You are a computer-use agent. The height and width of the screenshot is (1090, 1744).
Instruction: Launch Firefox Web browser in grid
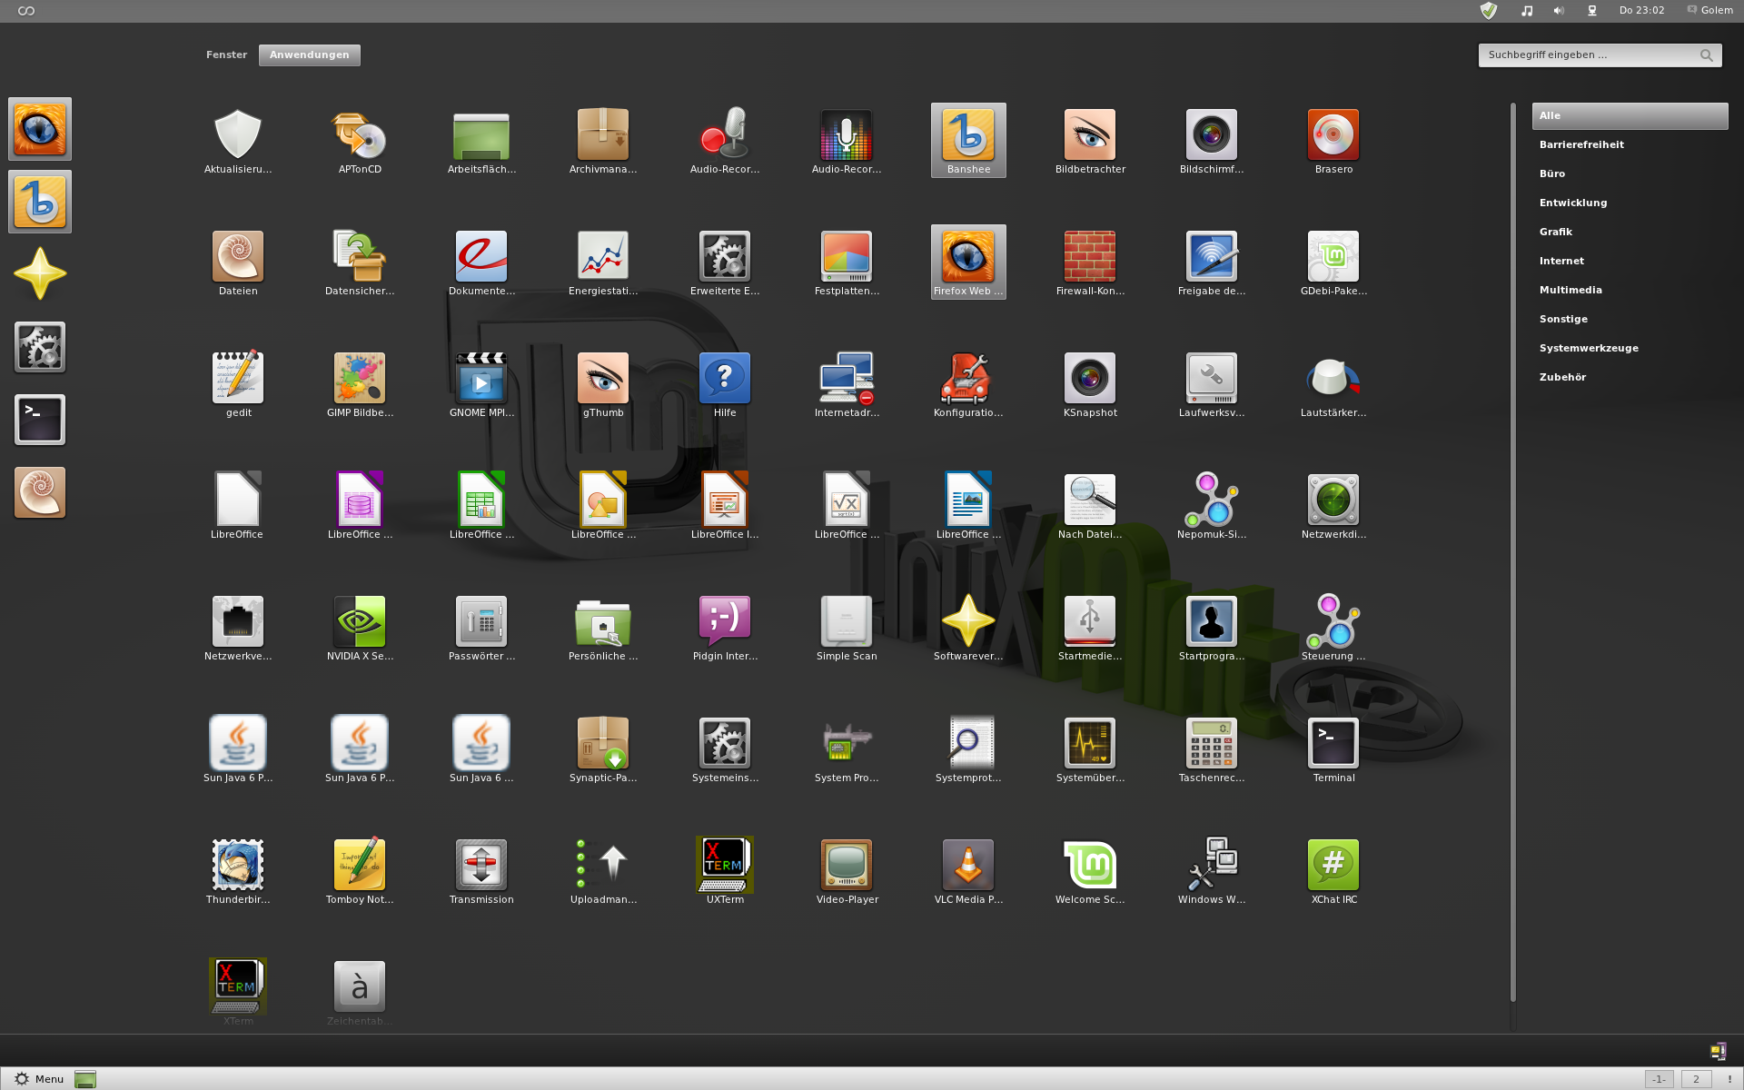click(968, 263)
